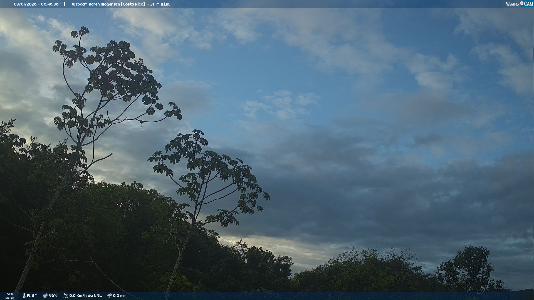This screenshot has width=534, height=300.
Task: Click the DATI METEO label
Action: tap(10, 296)
